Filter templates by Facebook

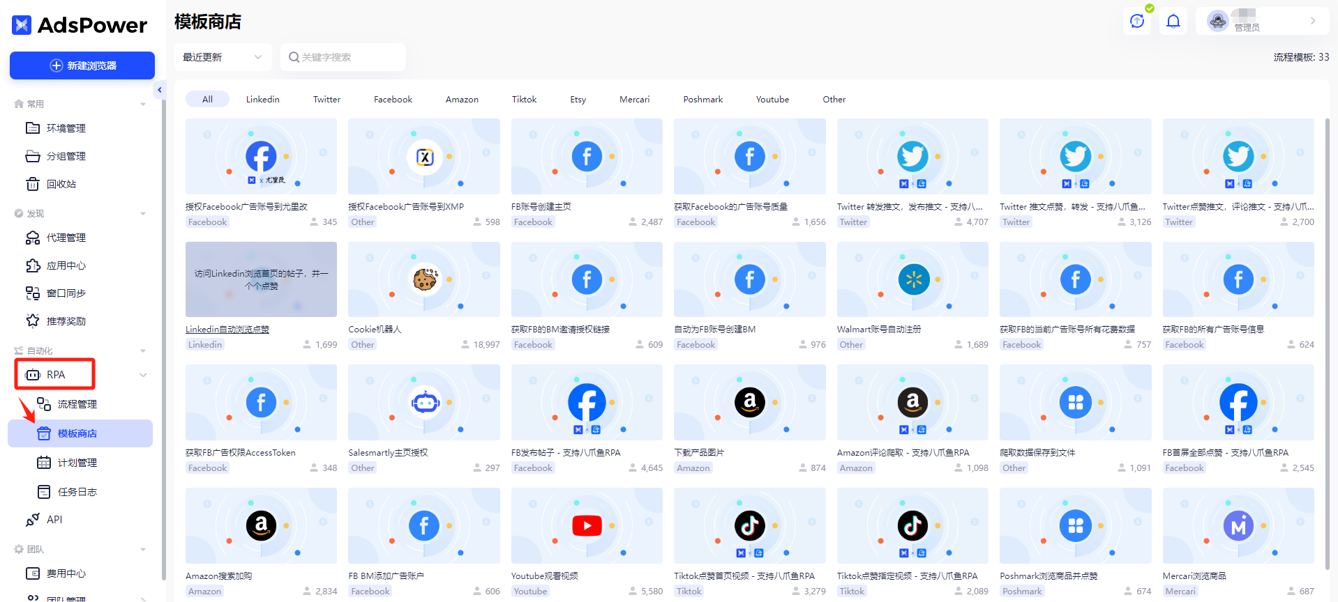(x=393, y=100)
